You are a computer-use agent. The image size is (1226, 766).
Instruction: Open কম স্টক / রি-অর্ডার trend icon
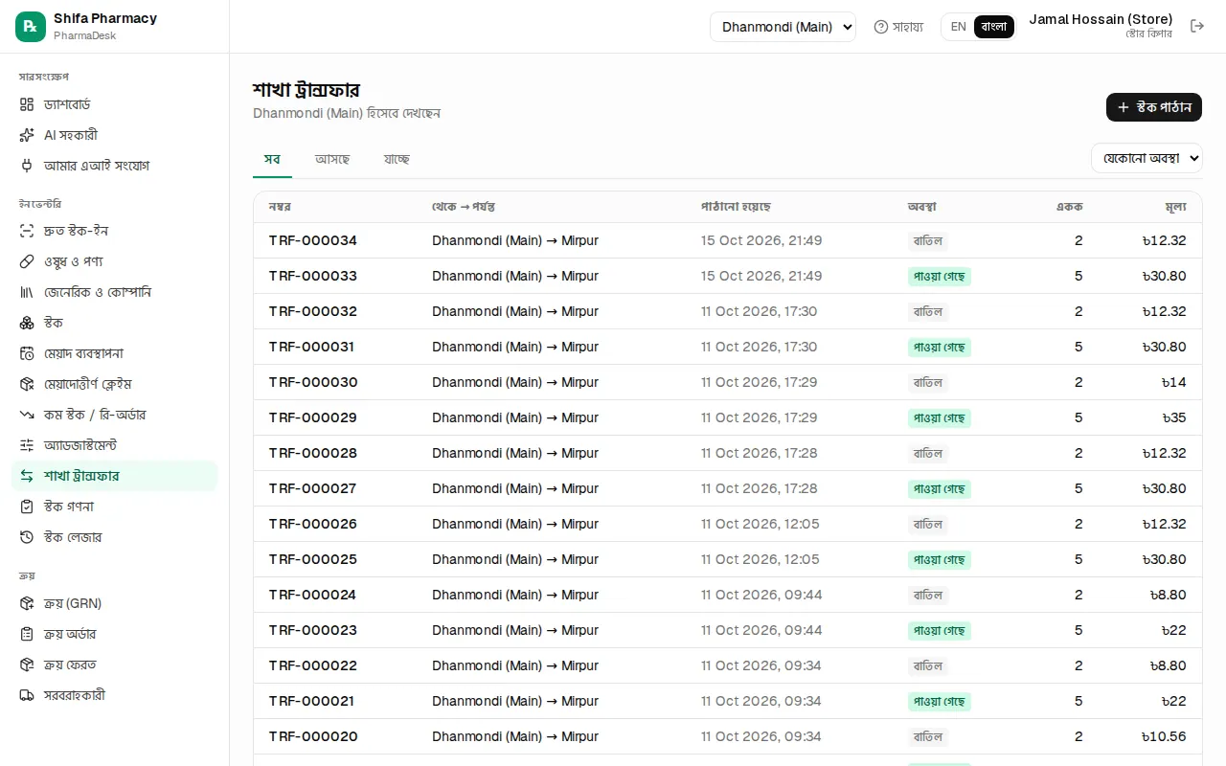[x=27, y=415]
